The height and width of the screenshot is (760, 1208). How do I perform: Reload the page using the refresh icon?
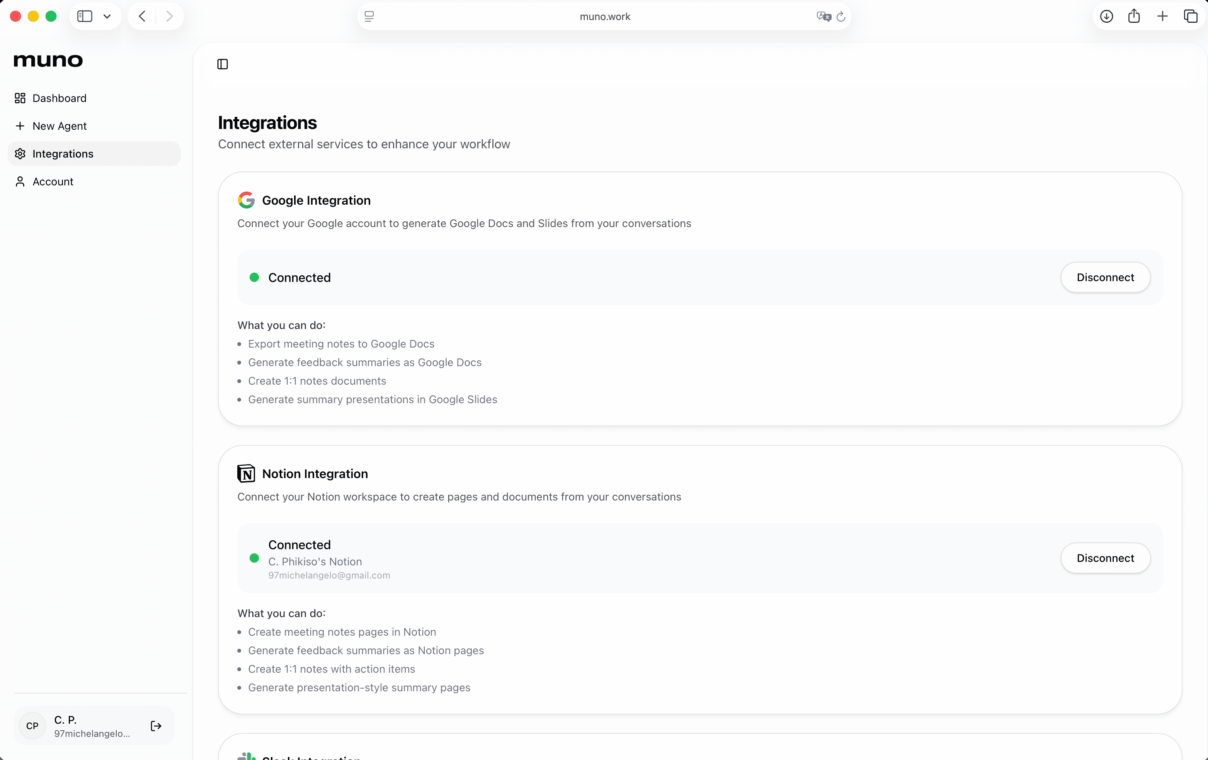point(840,16)
